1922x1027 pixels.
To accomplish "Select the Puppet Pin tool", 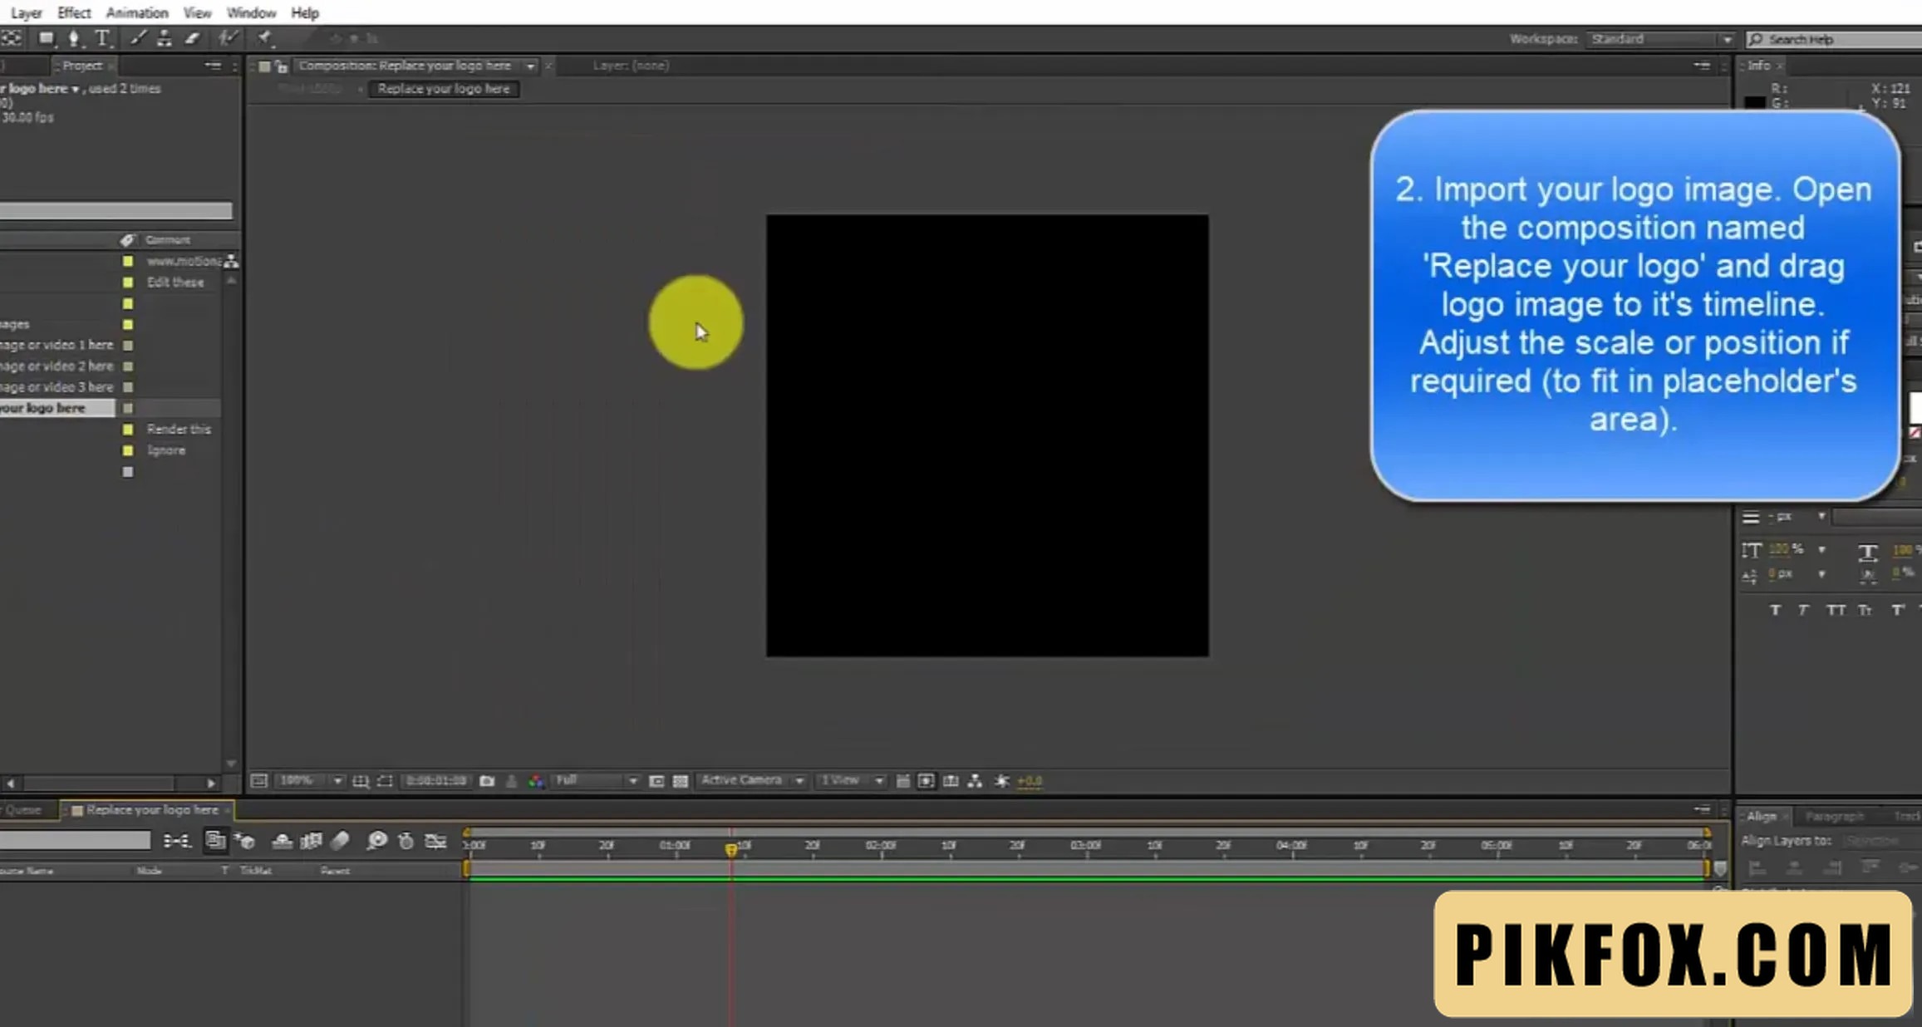I will click(x=264, y=38).
